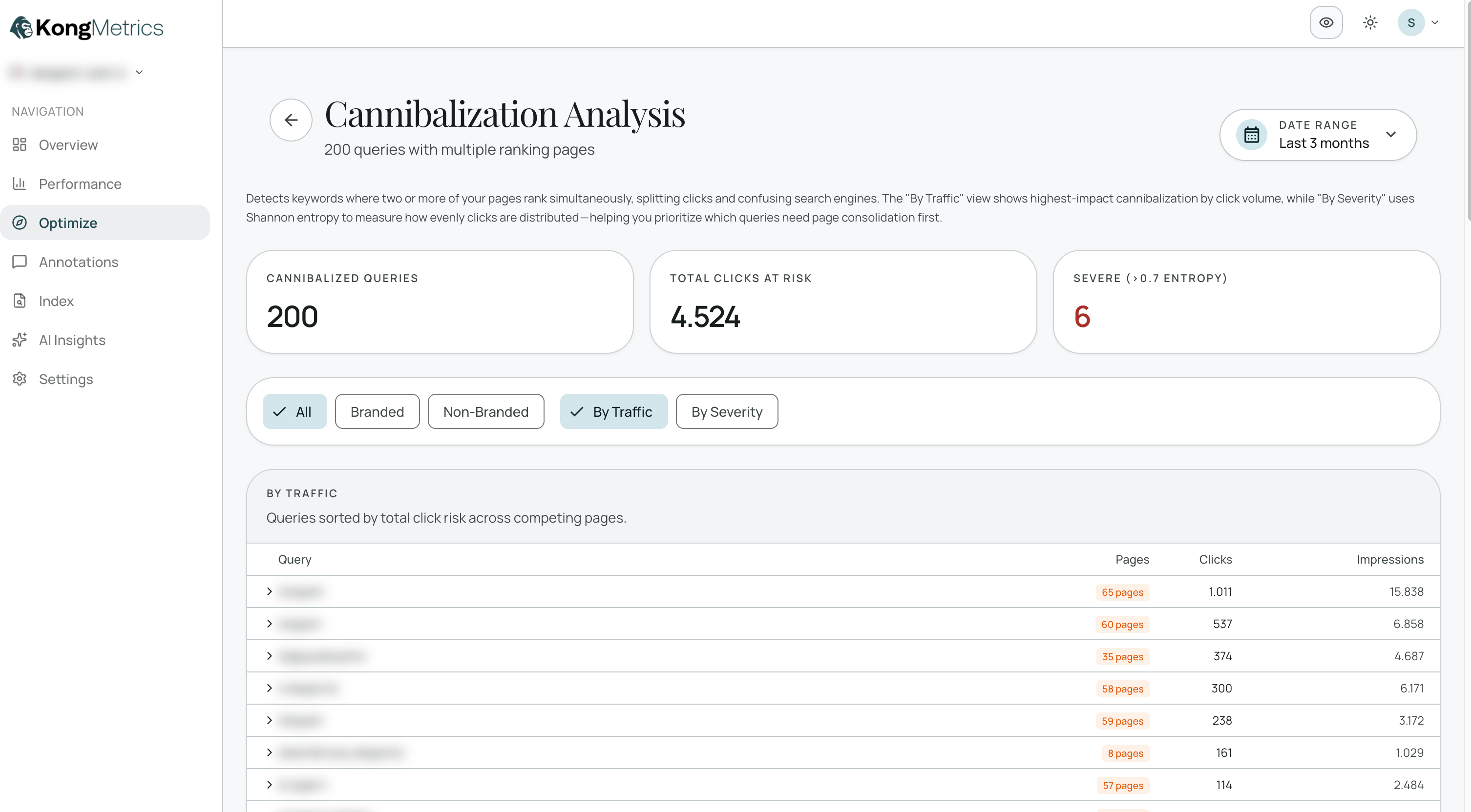The height and width of the screenshot is (812, 1471).
Task: Open the Index navigation item
Action: pyautogui.click(x=105, y=301)
